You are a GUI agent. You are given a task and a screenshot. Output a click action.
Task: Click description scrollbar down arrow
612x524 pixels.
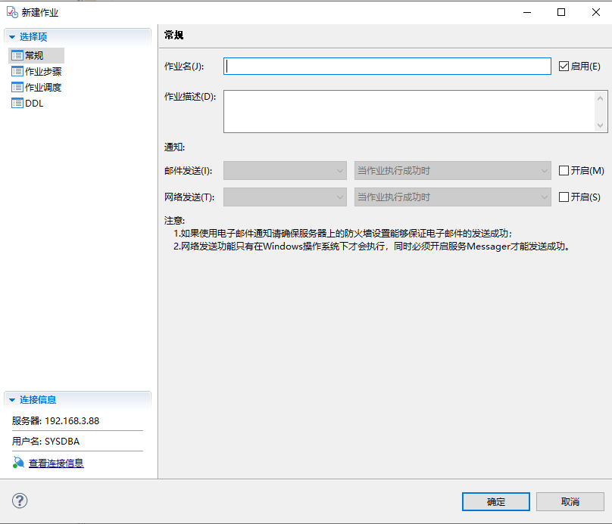601,126
